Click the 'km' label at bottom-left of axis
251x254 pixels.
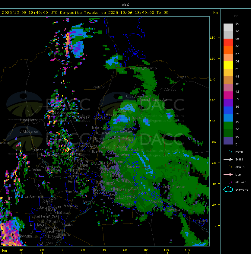point(5,251)
